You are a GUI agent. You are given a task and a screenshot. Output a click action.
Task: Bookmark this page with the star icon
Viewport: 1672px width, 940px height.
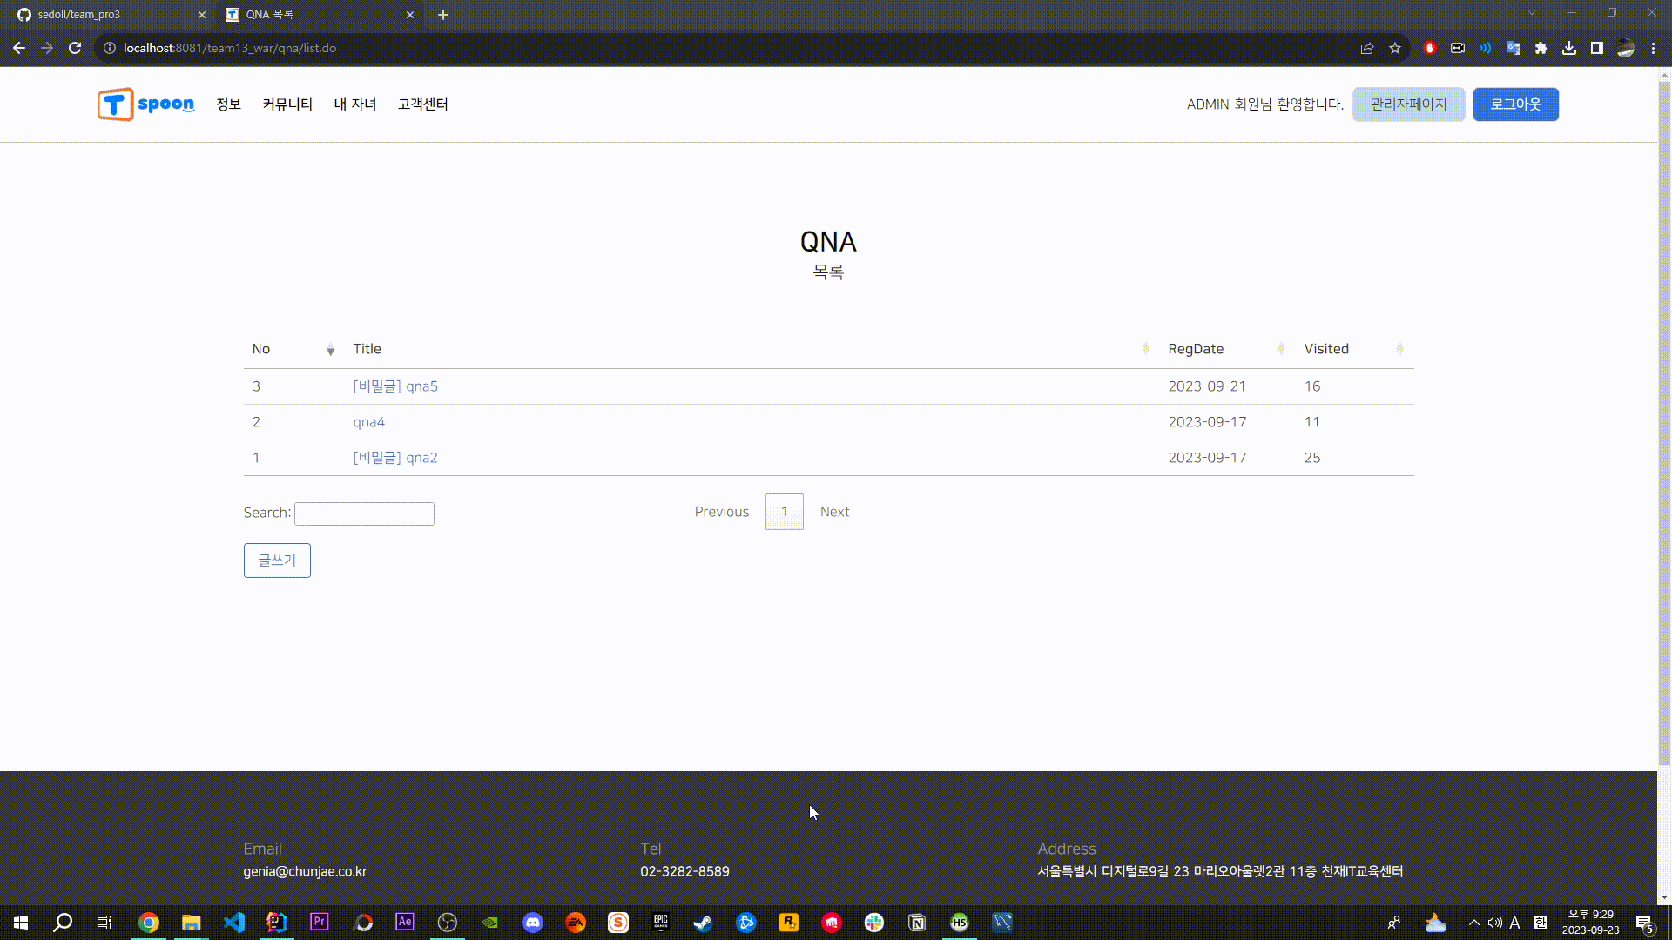[x=1395, y=48]
